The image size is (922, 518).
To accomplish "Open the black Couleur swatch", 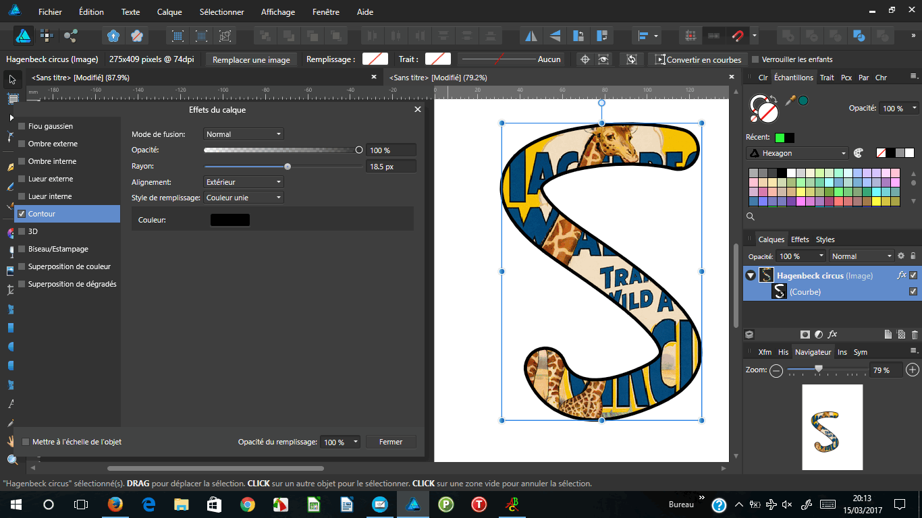I will coord(230,220).
